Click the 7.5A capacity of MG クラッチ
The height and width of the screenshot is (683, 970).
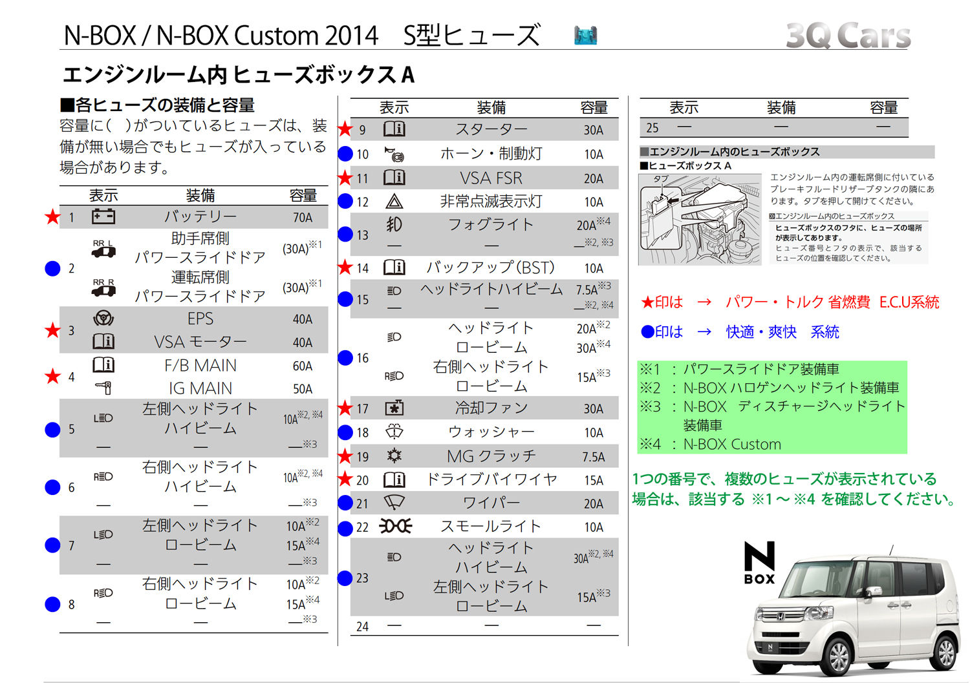click(594, 457)
